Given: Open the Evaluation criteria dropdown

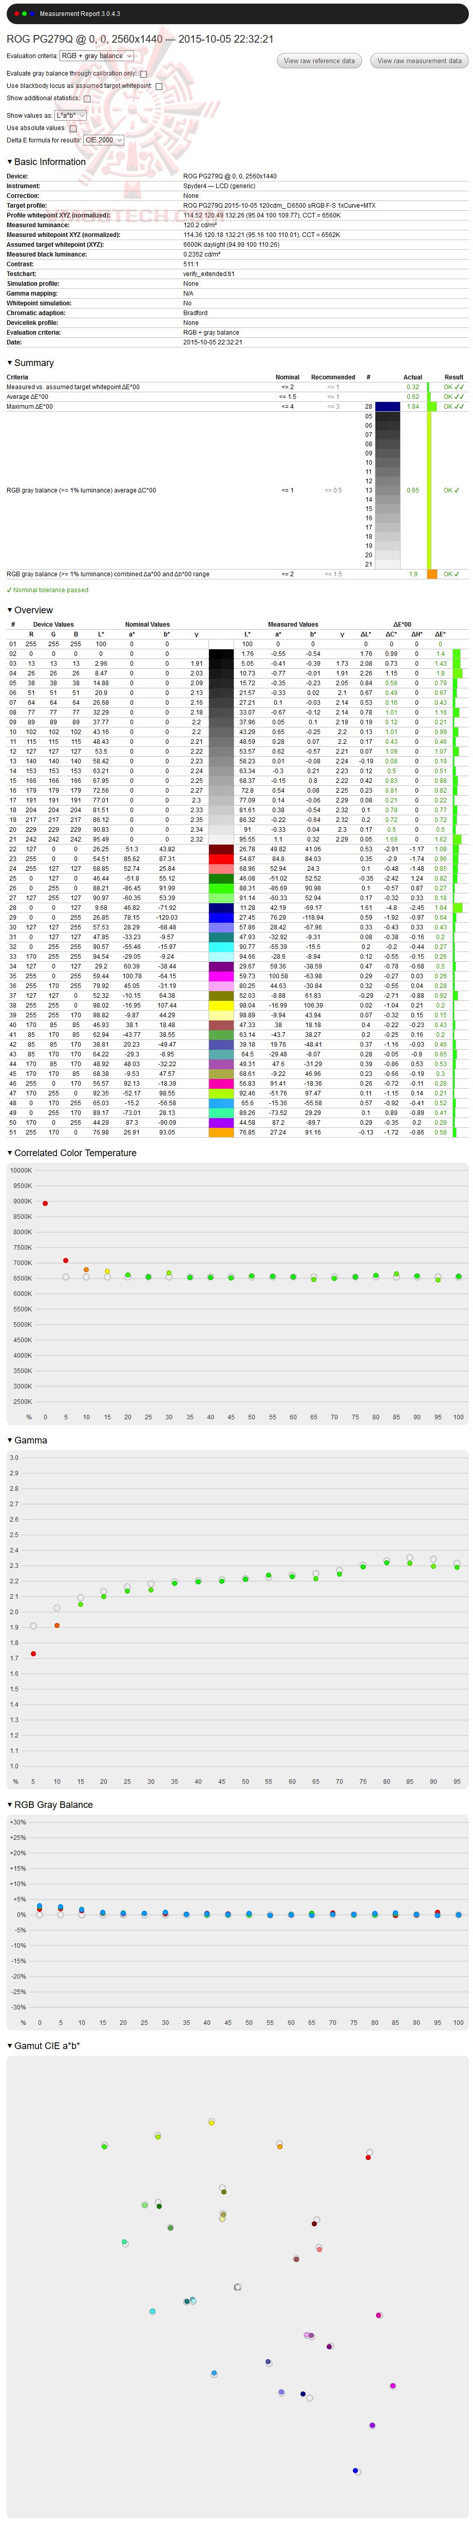Looking at the screenshot, I should point(97,56).
